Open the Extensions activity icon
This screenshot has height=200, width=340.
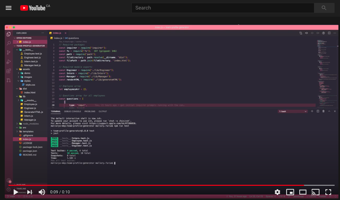click(x=9, y=71)
